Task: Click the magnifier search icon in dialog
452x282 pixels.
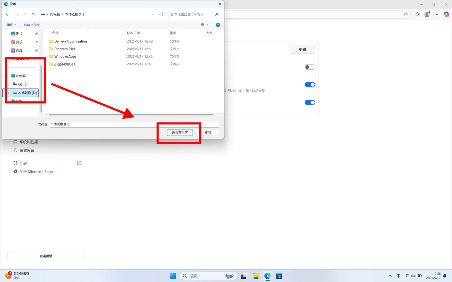Action: click(x=217, y=14)
